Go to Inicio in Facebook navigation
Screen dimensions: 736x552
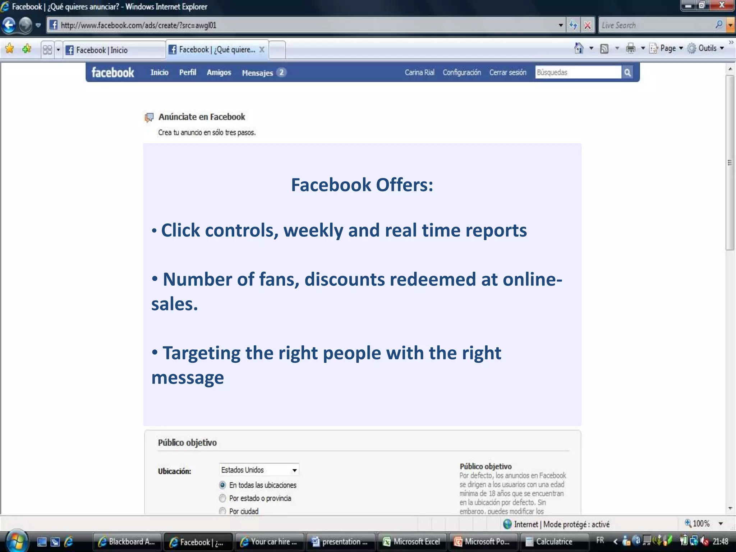click(x=159, y=73)
